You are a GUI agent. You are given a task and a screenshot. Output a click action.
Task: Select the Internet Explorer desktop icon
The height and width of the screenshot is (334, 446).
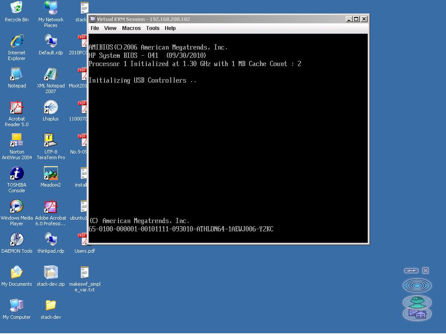tap(17, 41)
